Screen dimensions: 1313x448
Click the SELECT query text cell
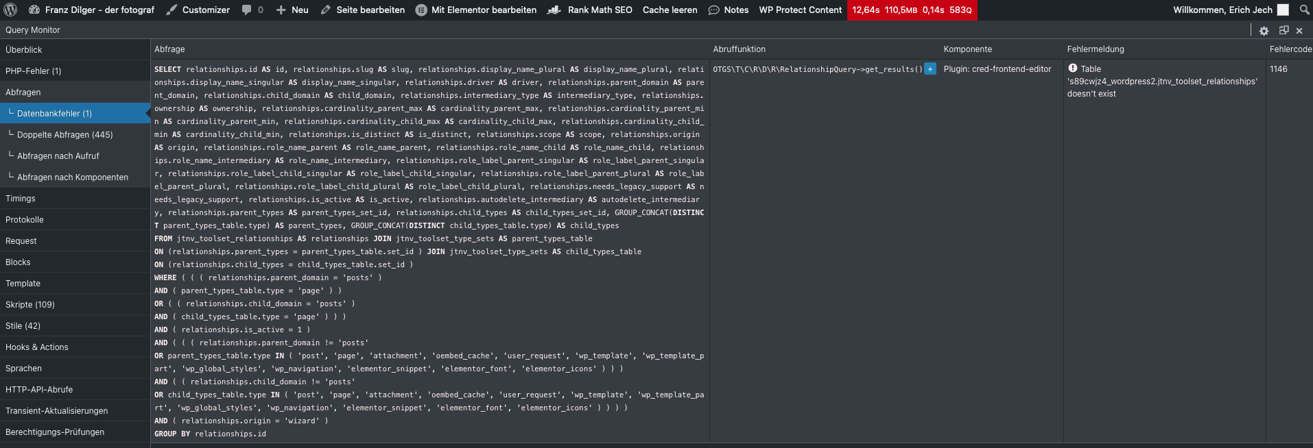[x=429, y=251]
